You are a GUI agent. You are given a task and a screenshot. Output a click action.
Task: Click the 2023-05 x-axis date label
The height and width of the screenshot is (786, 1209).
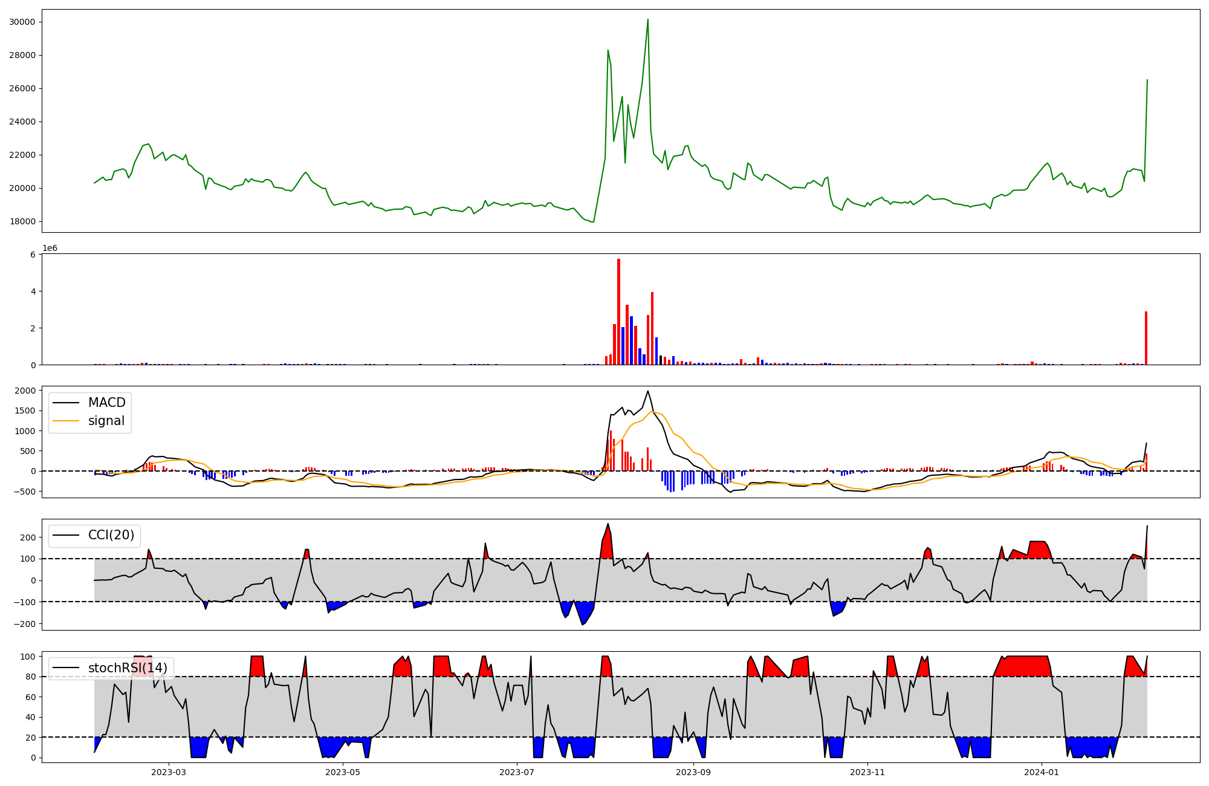343,771
